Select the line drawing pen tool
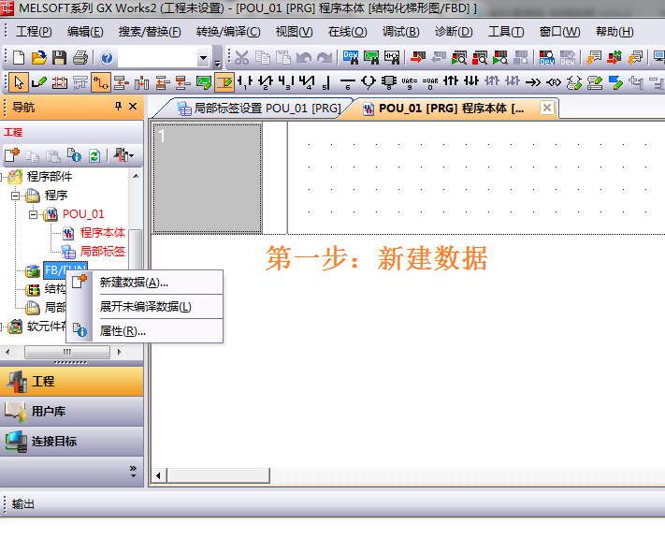Viewport: 665px width, 538px height. [x=39, y=82]
